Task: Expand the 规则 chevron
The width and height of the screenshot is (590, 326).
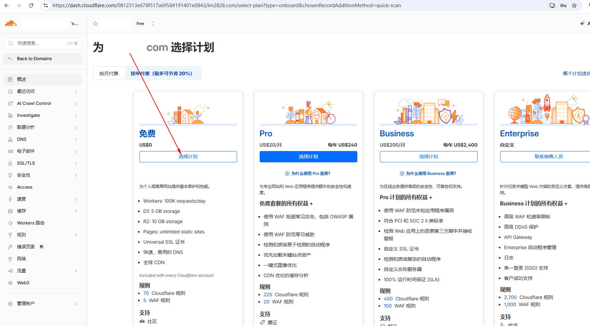Action: click(x=76, y=235)
